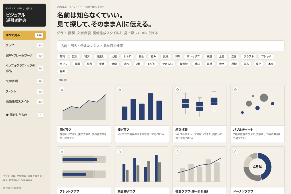Filter by the 輪郭 tag
The height and width of the screenshot is (194, 291).
(x=62, y=71)
